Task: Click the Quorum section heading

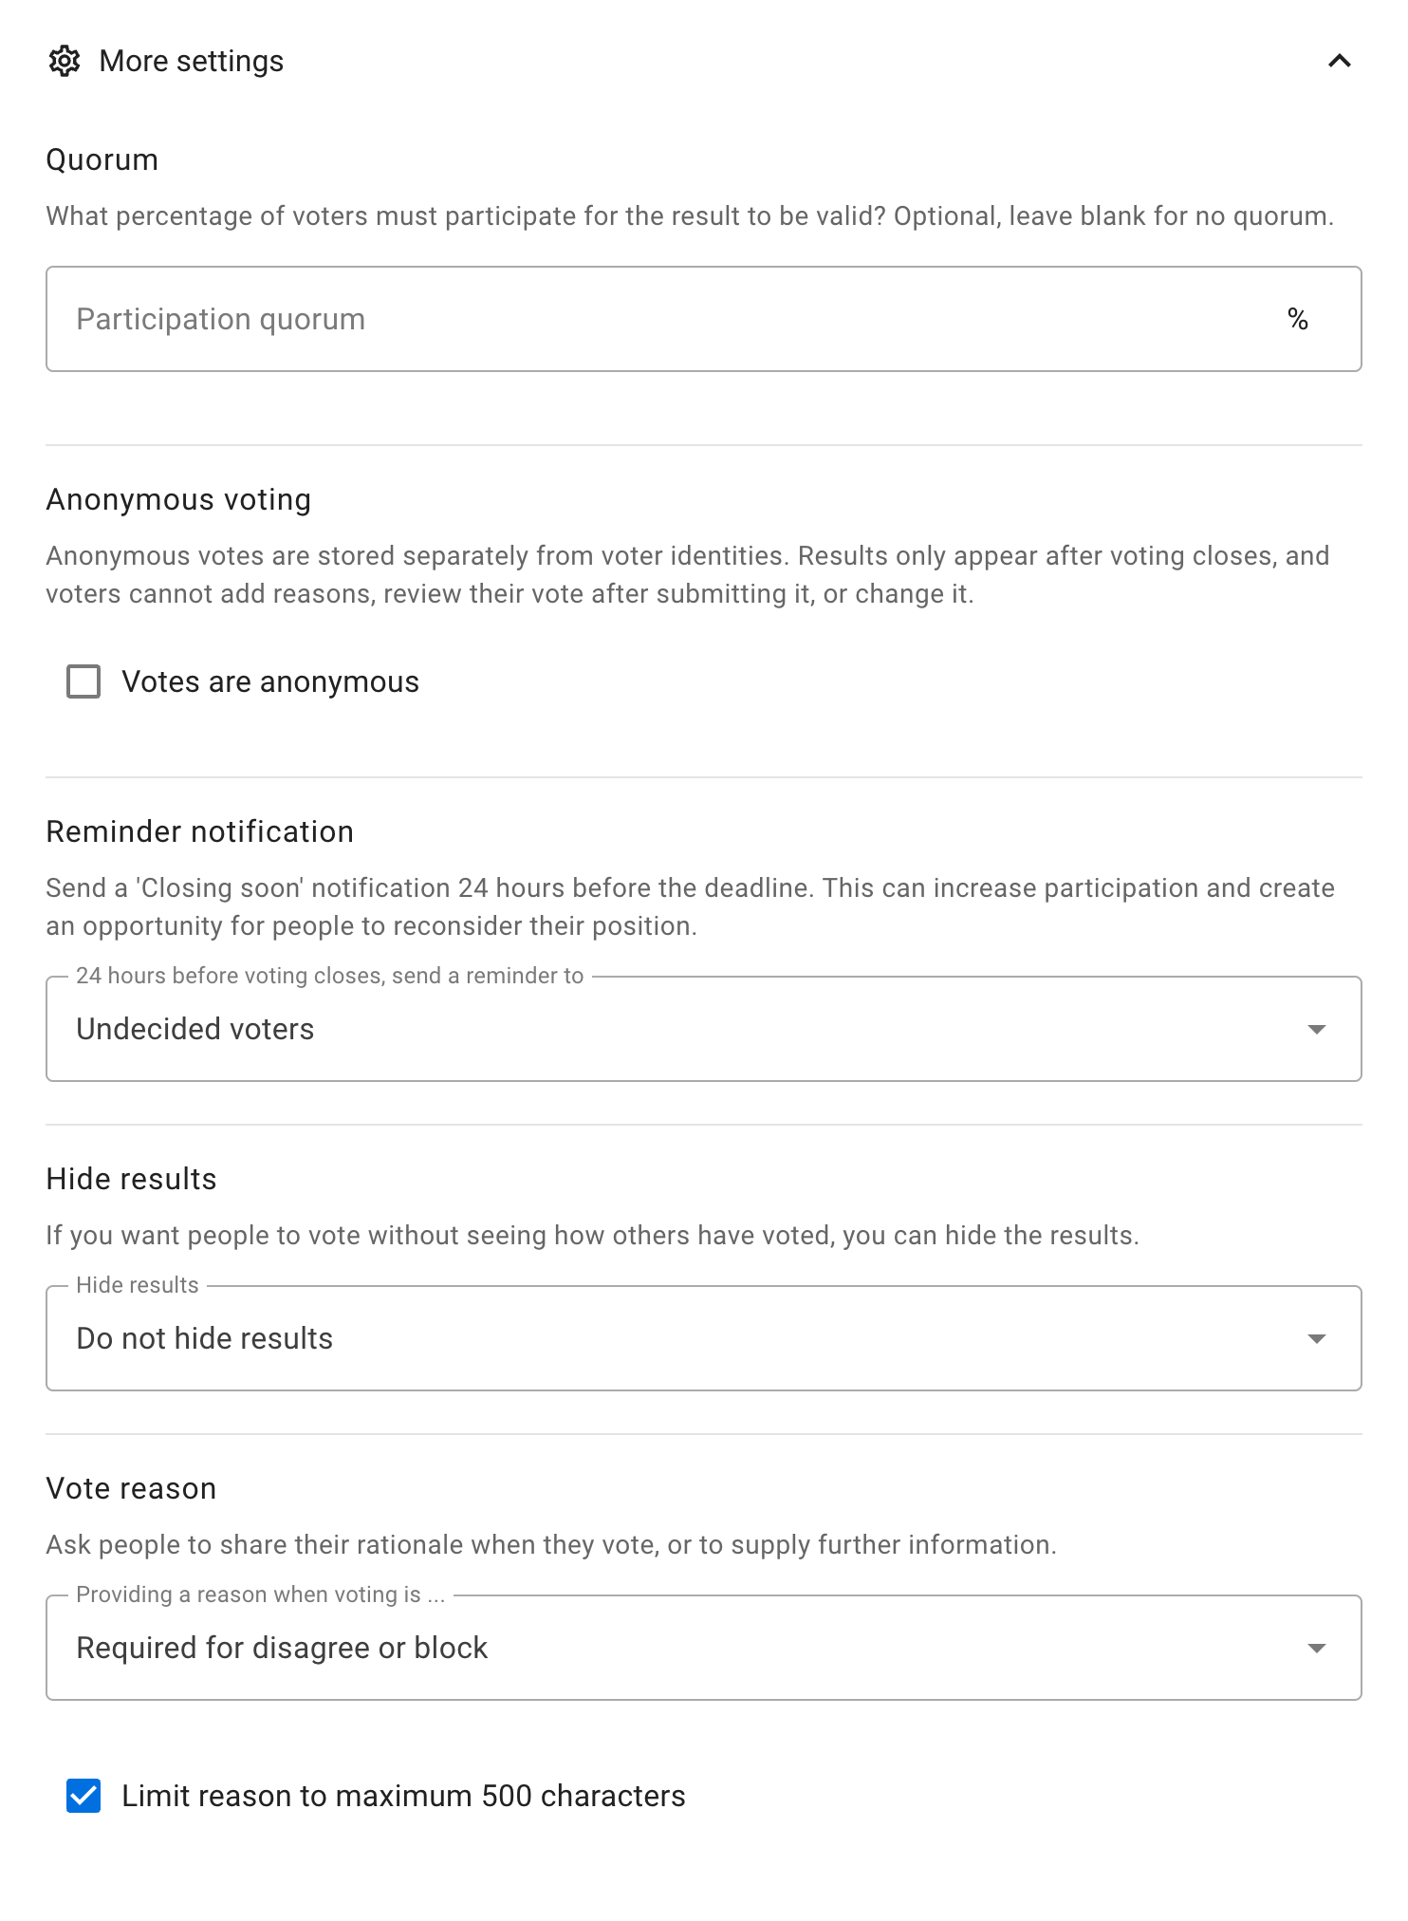Action: pyautogui.click(x=102, y=159)
